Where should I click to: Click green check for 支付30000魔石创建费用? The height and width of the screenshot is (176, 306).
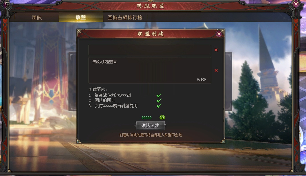click(x=159, y=106)
